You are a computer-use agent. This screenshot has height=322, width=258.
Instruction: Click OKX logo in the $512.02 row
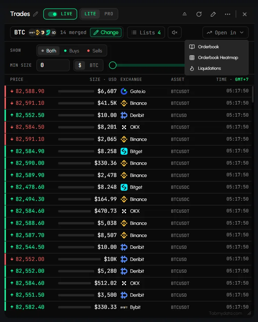point(124,283)
